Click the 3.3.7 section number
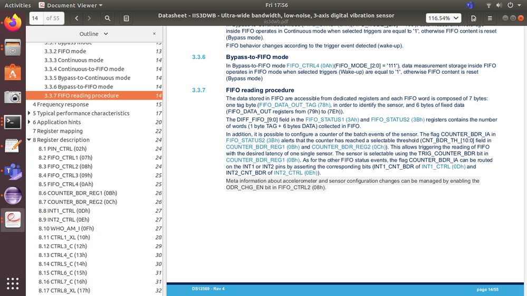This screenshot has width=527, height=296. (x=199, y=90)
